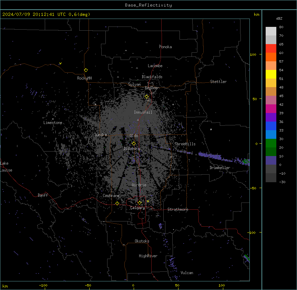Viewport: 297px width, 290px height.
Task: Click the yellow marker above Calgary label
Action: click(x=140, y=203)
